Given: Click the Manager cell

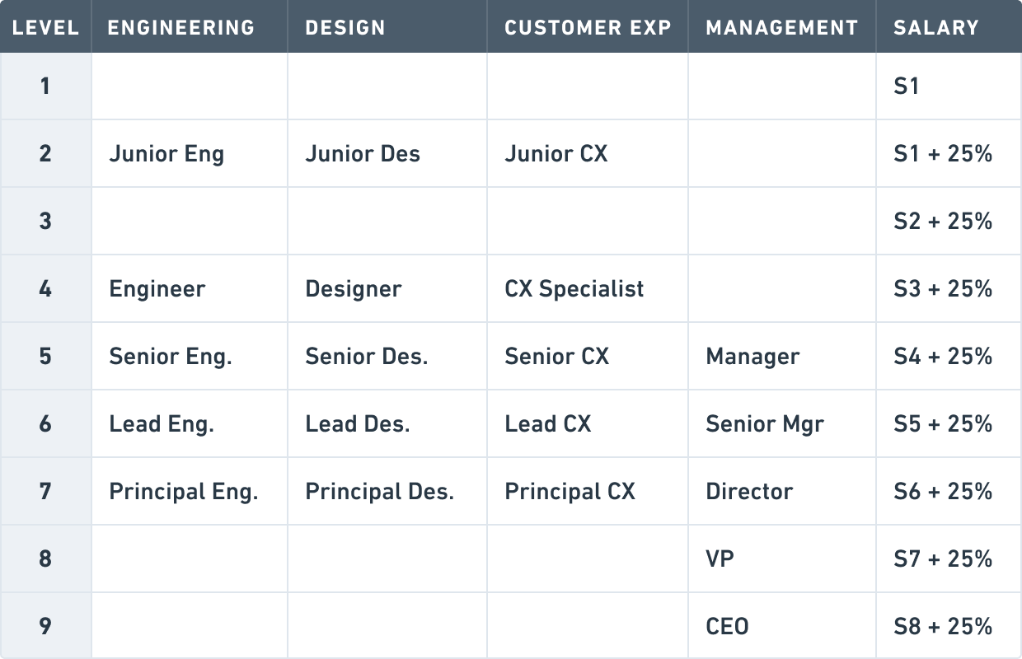Looking at the screenshot, I should pos(752,357).
